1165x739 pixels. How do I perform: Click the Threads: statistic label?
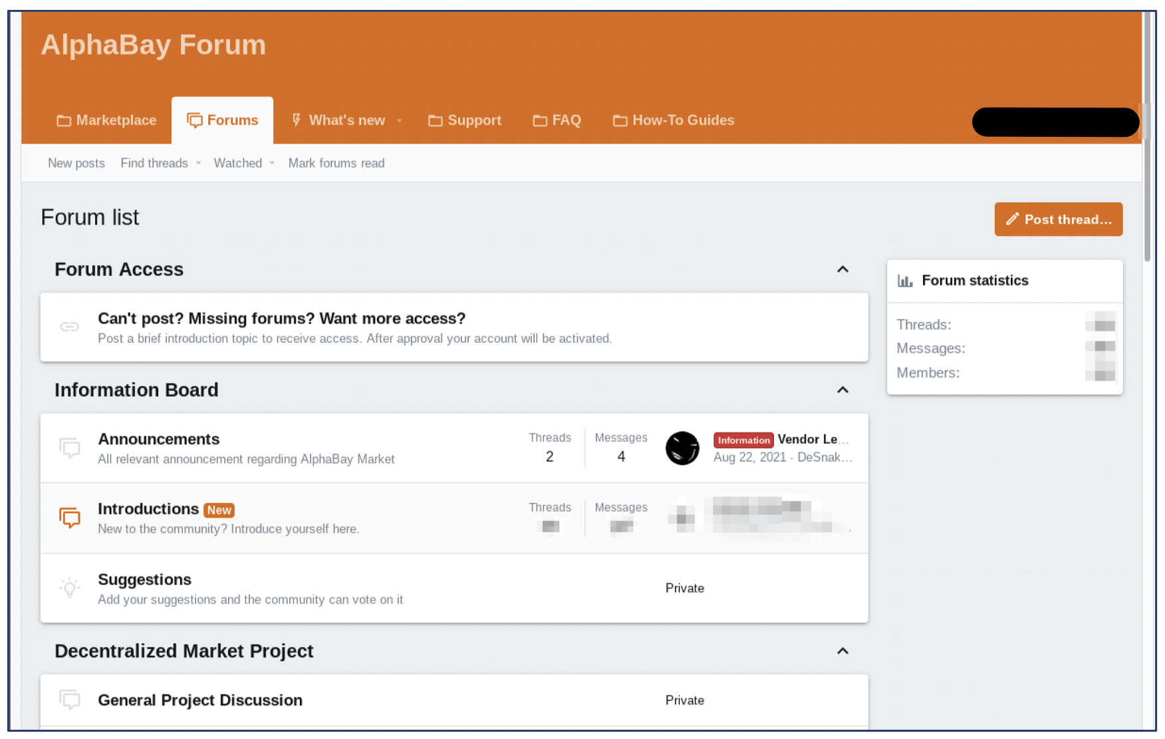pyautogui.click(x=924, y=324)
